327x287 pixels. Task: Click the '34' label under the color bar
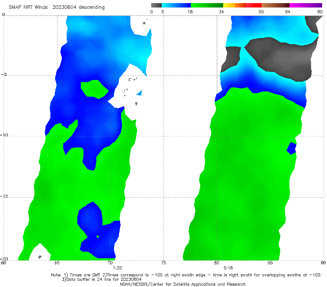point(221,11)
